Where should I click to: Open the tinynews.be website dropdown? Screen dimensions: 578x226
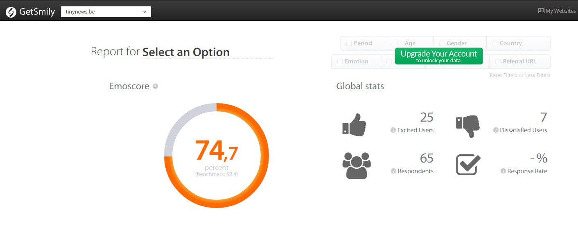click(106, 12)
